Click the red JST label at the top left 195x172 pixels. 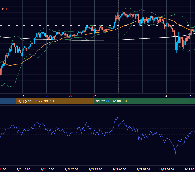(4, 9)
